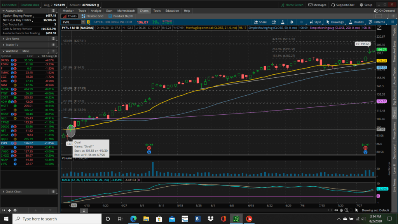Switch to the MarketWatch tab

point(126,10)
